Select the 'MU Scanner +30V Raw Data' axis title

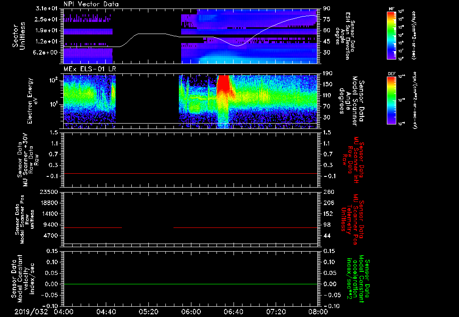pyautogui.click(x=28, y=160)
